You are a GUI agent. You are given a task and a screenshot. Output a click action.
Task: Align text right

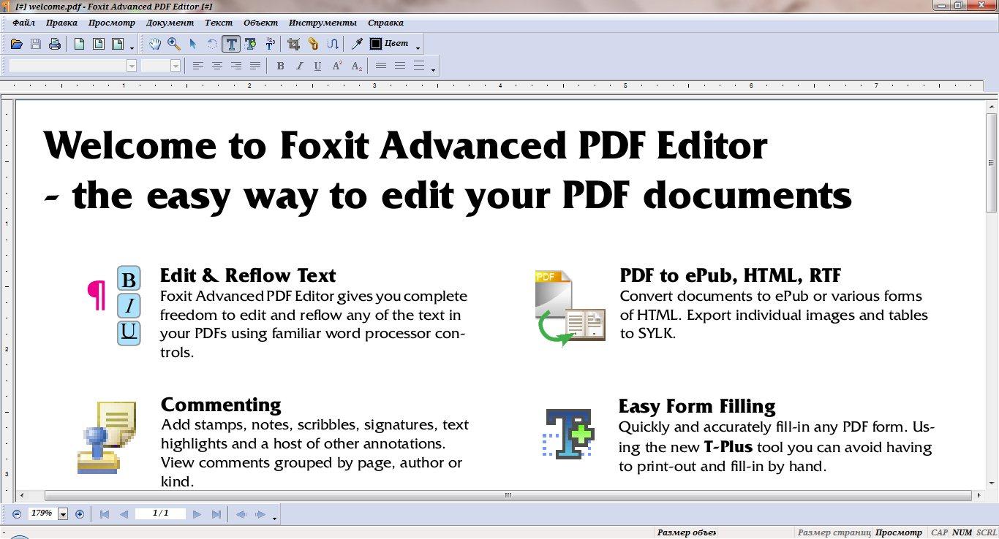(x=236, y=66)
